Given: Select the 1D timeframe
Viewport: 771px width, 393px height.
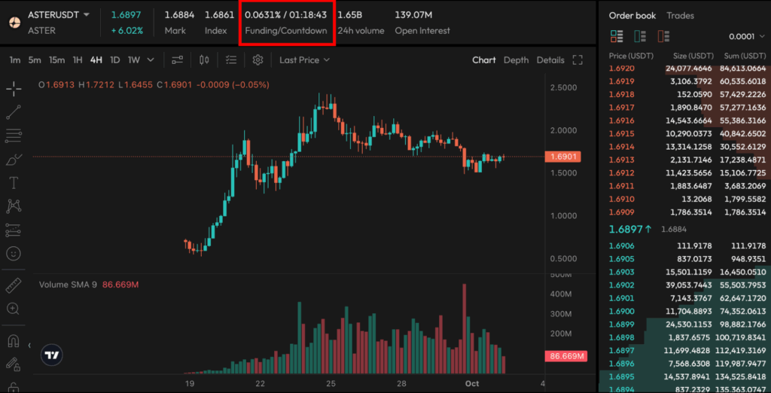Looking at the screenshot, I should click(114, 60).
